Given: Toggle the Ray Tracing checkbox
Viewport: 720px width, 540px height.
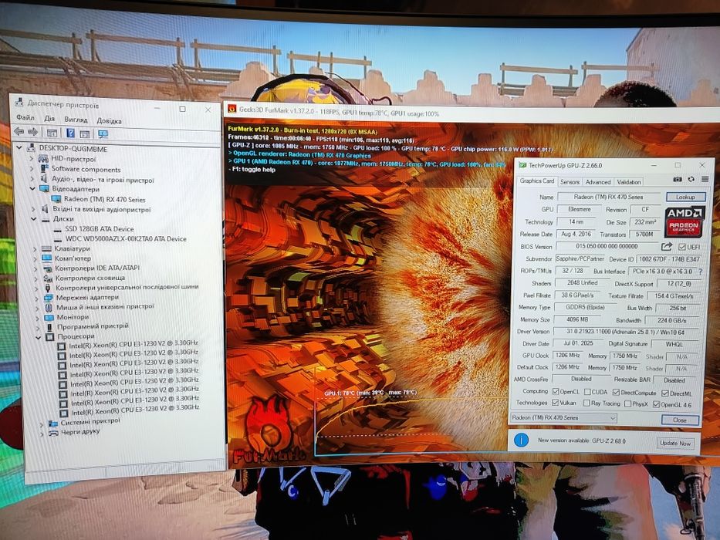Looking at the screenshot, I should 586,403.
